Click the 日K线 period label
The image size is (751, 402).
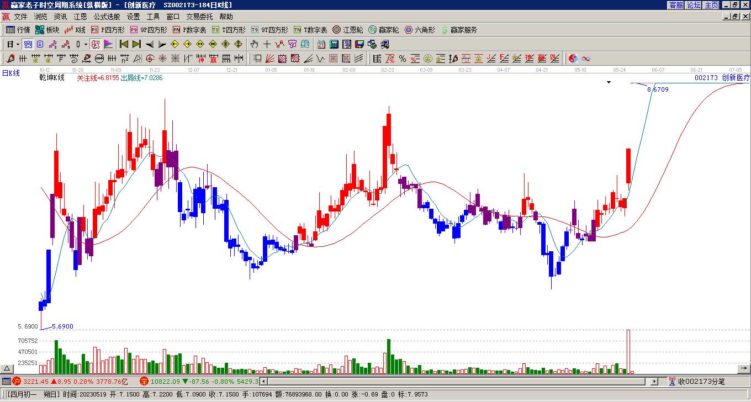click(x=10, y=73)
